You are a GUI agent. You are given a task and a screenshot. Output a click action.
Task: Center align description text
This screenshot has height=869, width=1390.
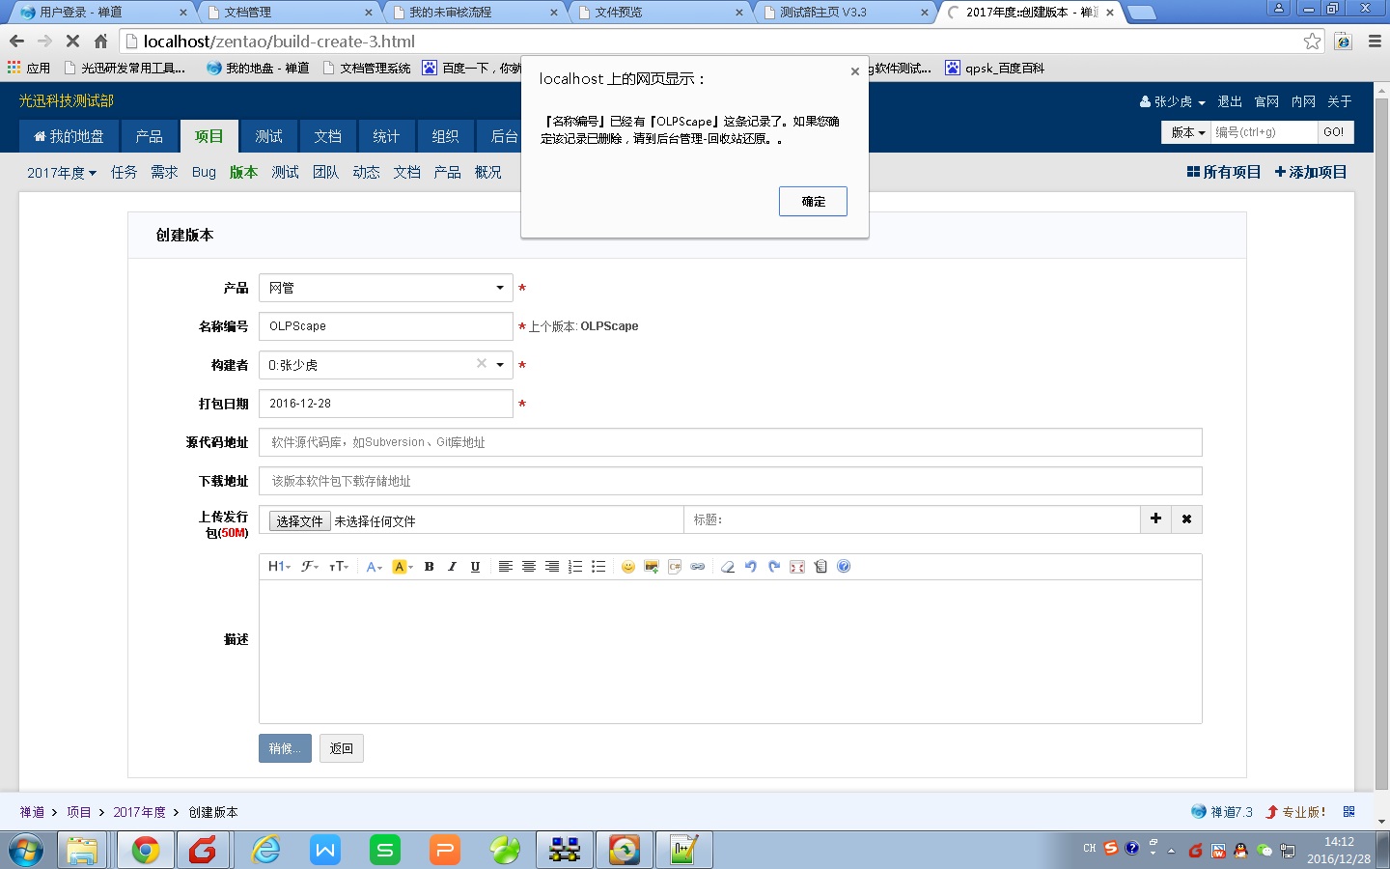coord(529,567)
